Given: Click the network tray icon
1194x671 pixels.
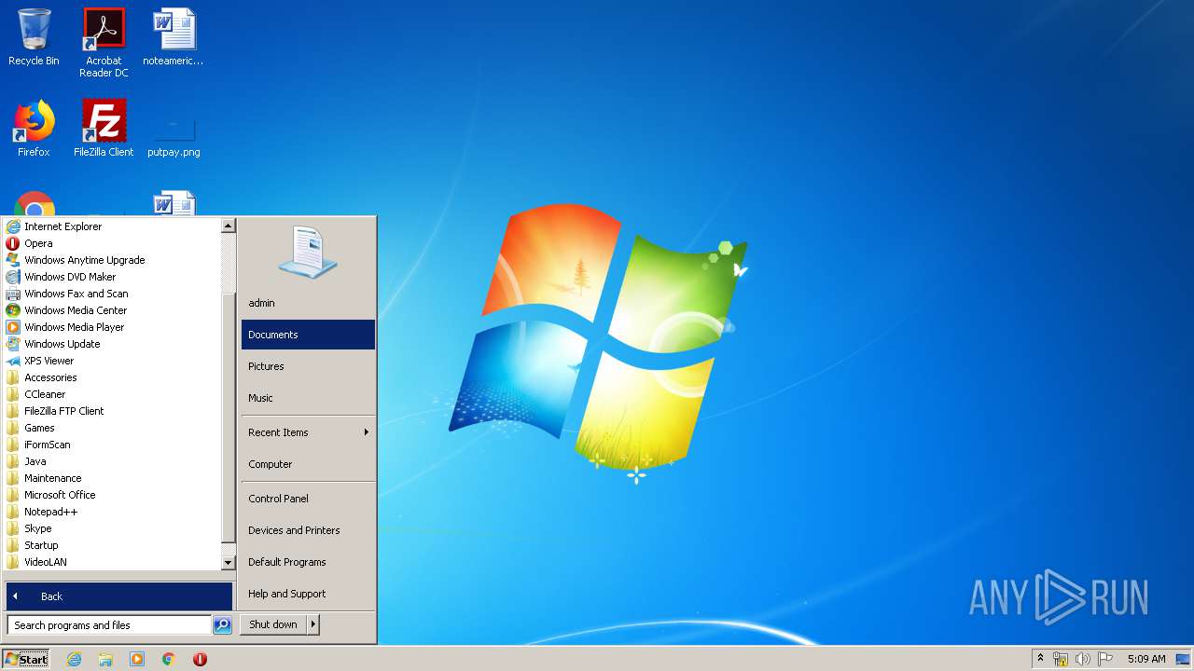Looking at the screenshot, I should click(1061, 659).
